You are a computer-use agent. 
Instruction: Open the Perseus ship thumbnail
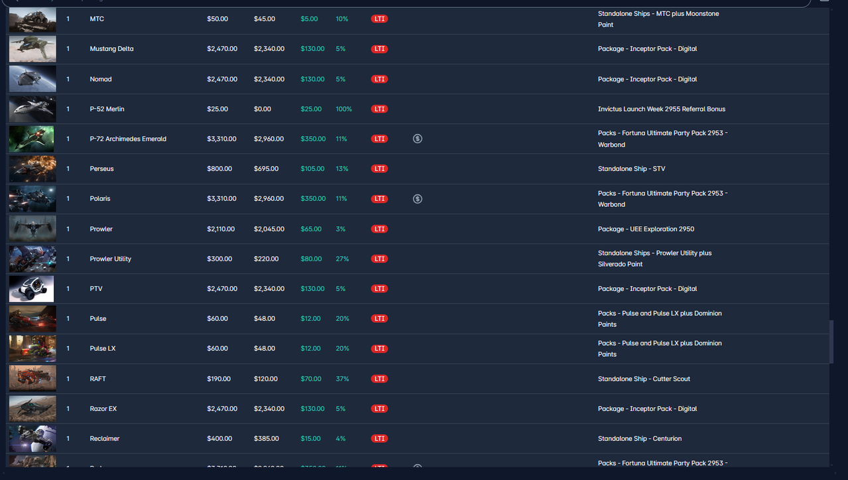coord(32,169)
